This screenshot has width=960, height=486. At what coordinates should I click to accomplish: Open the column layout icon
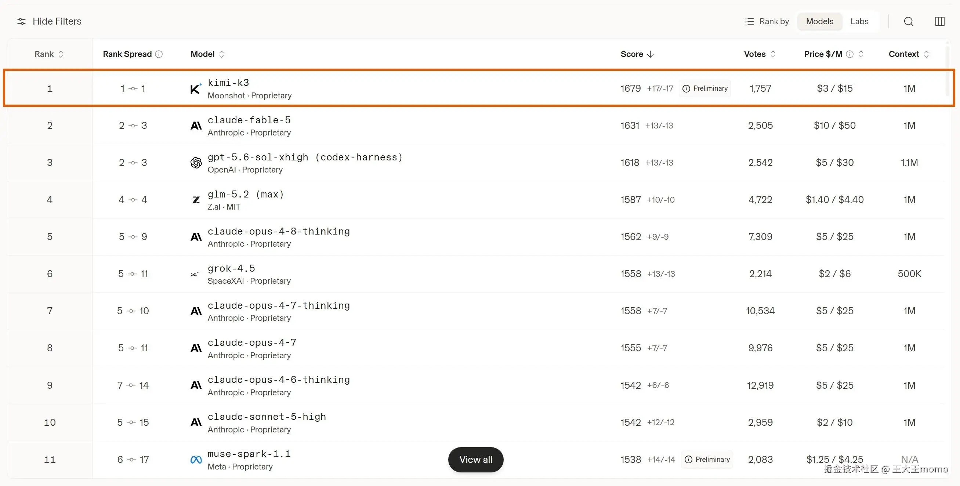[940, 22]
